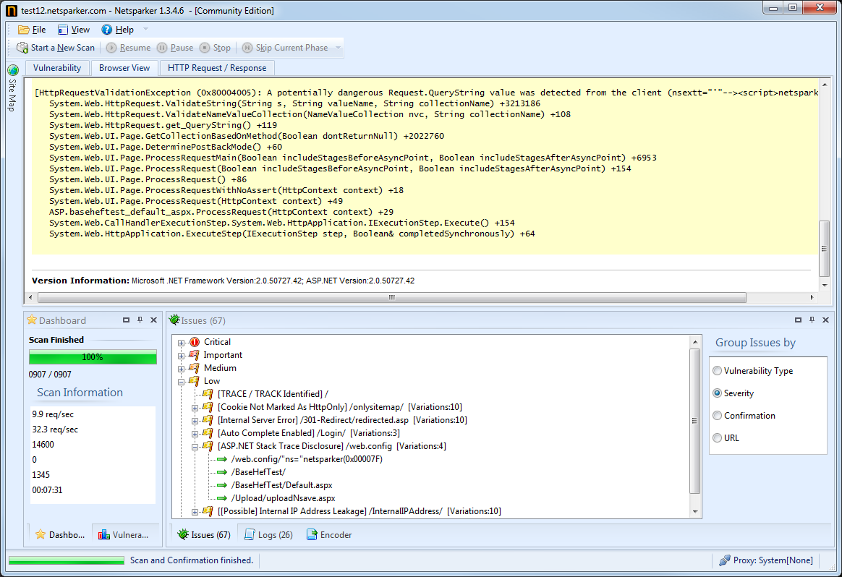
Task: Click the Start a New Scan icon
Action: (22, 48)
